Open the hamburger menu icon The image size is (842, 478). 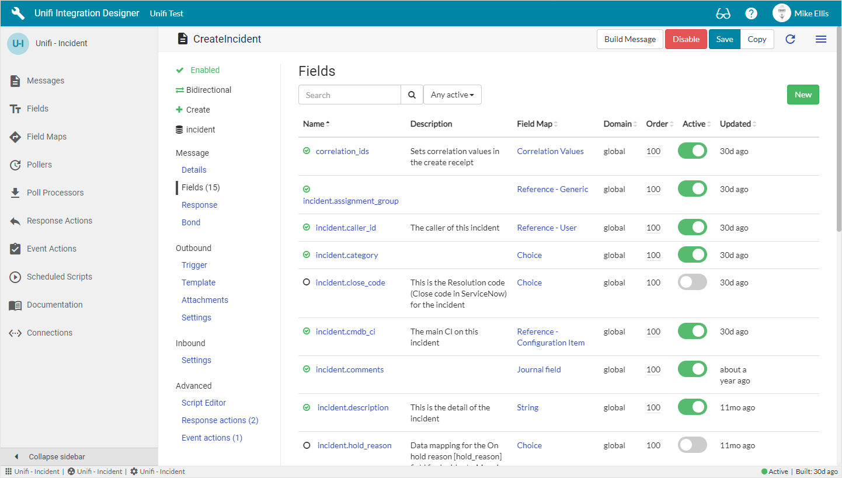pyautogui.click(x=820, y=39)
